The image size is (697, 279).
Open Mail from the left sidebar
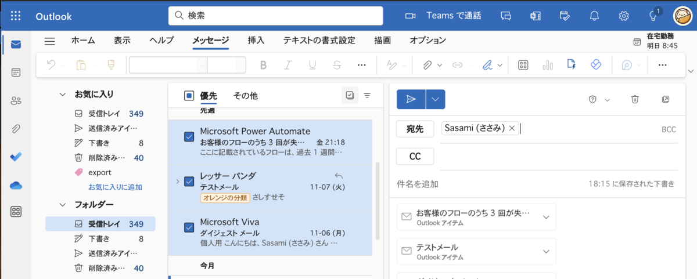pyautogui.click(x=16, y=45)
